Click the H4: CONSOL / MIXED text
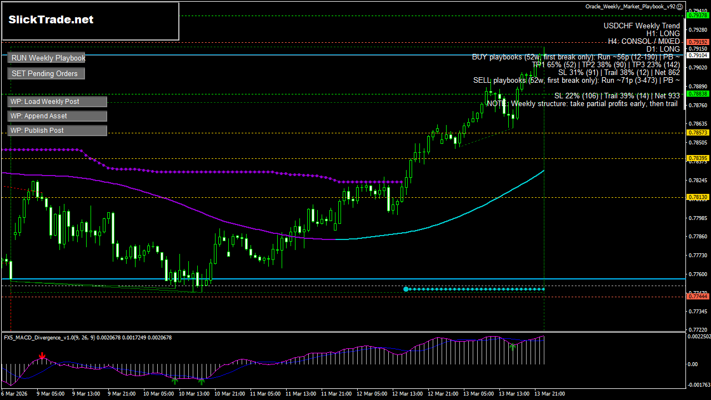Image resolution: width=711 pixels, height=400 pixels. pyautogui.click(x=644, y=41)
